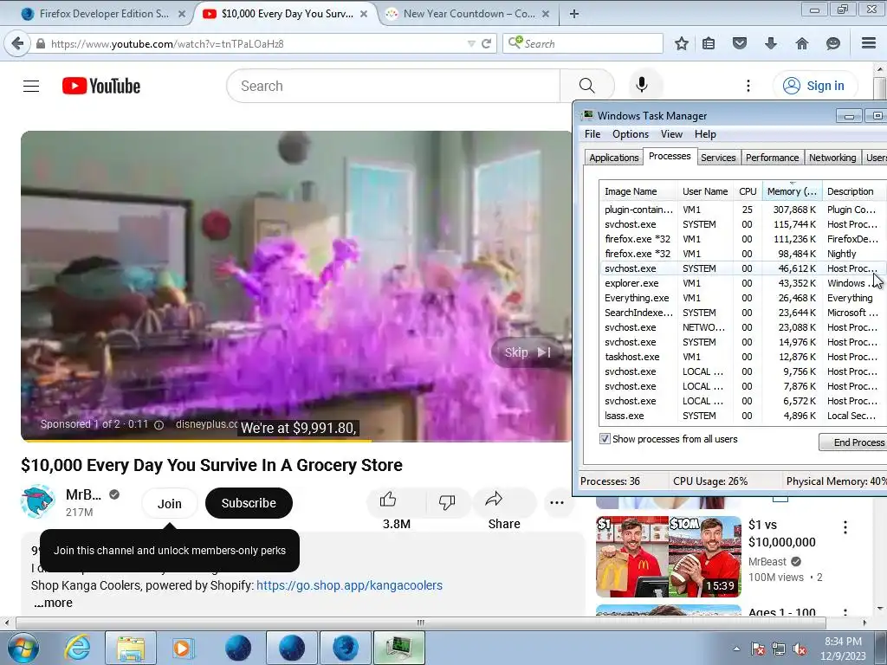Click the YouTube logo
The height and width of the screenshot is (665, 887).
(101, 86)
